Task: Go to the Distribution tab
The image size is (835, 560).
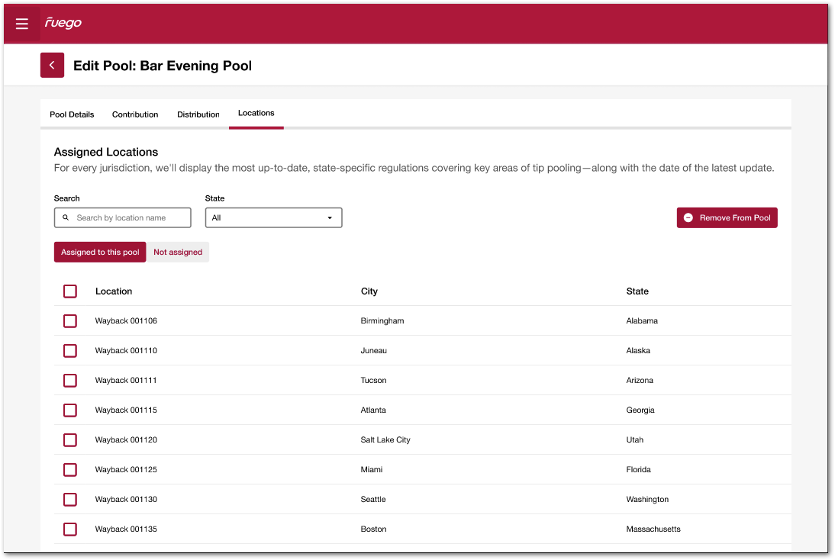Action: coord(198,114)
